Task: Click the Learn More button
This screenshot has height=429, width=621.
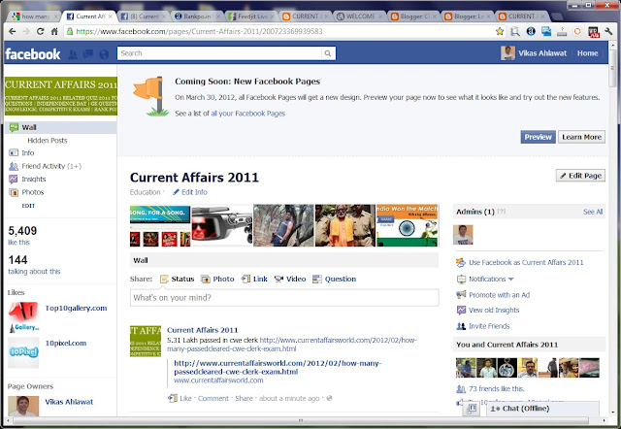Action: (x=581, y=137)
